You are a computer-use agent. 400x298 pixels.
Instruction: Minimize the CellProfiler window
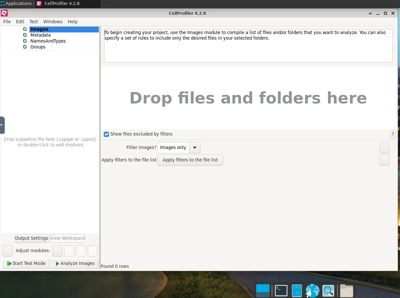pyautogui.click(x=378, y=13)
